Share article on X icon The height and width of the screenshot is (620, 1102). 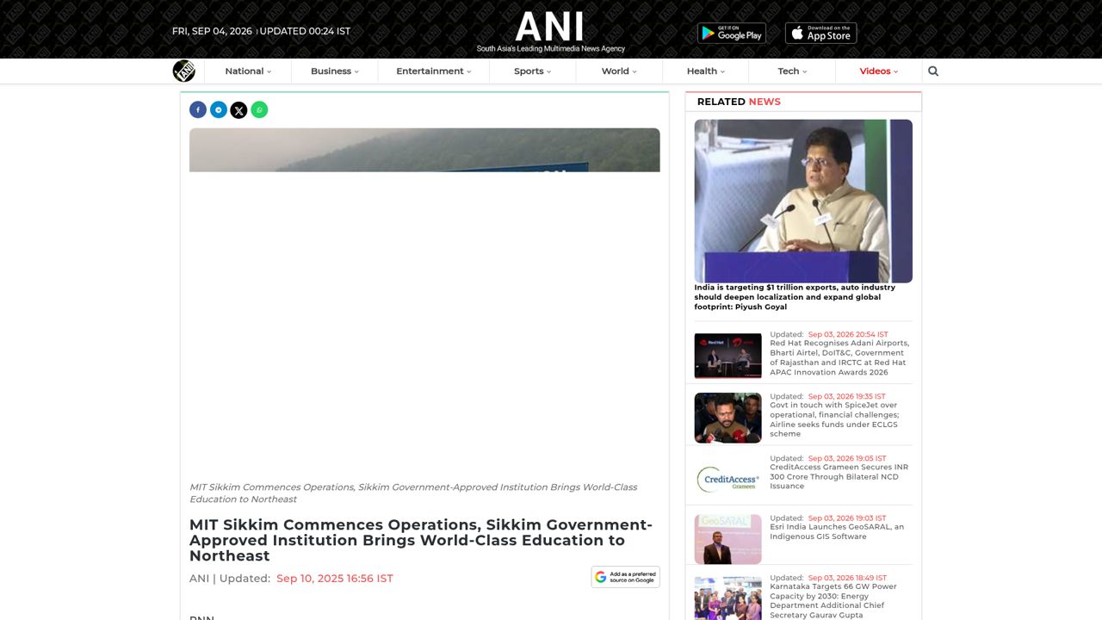pyautogui.click(x=238, y=109)
